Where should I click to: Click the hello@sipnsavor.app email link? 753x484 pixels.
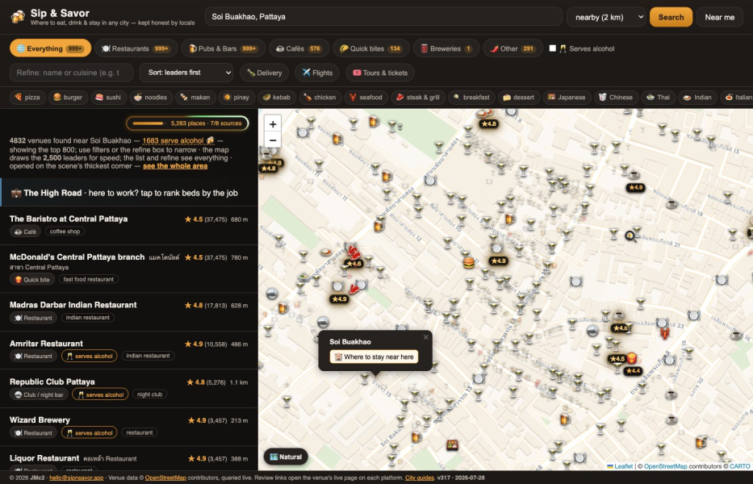pyautogui.click(x=77, y=478)
